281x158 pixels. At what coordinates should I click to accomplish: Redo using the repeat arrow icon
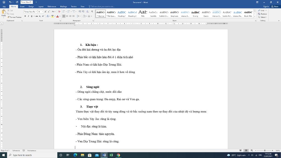pyautogui.click(x=17, y=2)
